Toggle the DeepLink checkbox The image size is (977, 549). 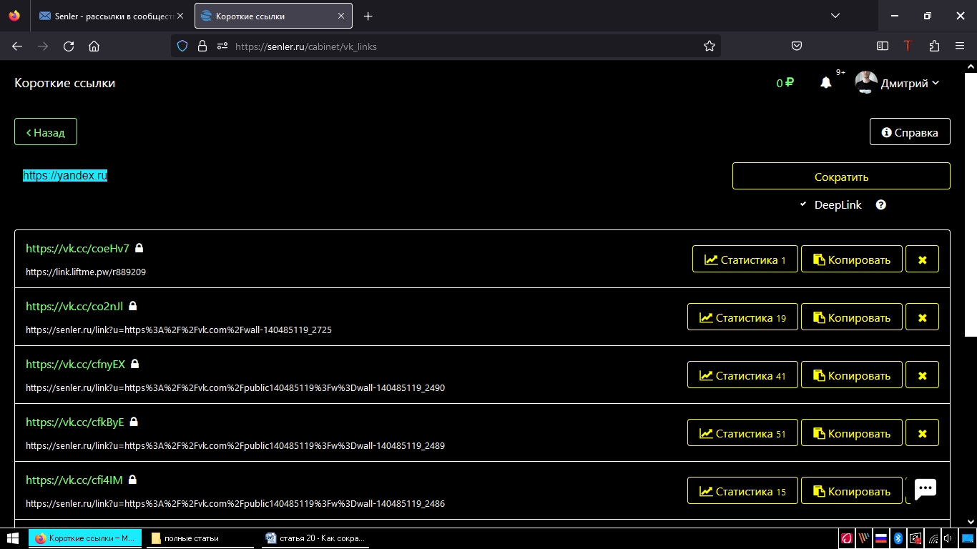(x=804, y=204)
